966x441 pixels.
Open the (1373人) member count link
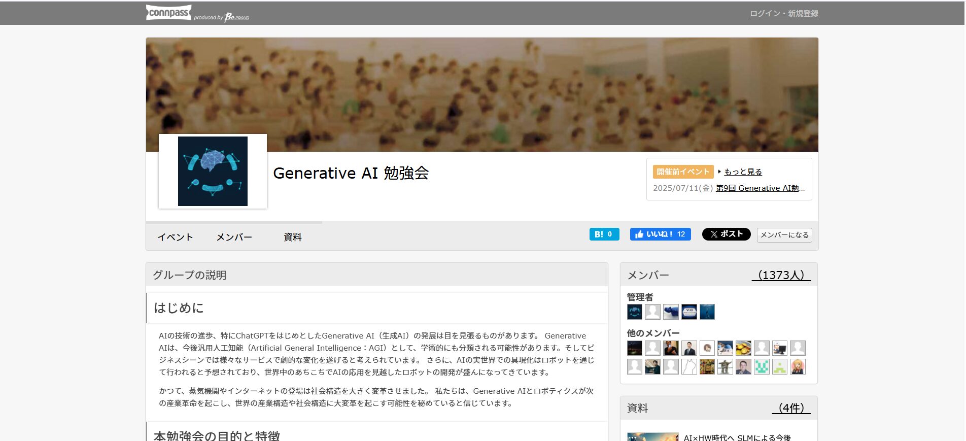781,275
